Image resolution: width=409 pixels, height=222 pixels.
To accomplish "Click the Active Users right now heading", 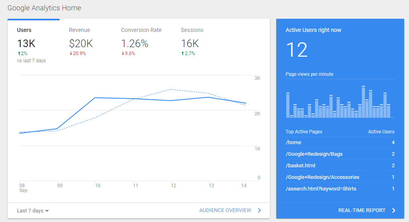I will (x=313, y=30).
